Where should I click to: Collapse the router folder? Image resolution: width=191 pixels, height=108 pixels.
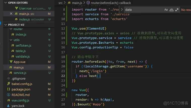click(x=11, y=29)
